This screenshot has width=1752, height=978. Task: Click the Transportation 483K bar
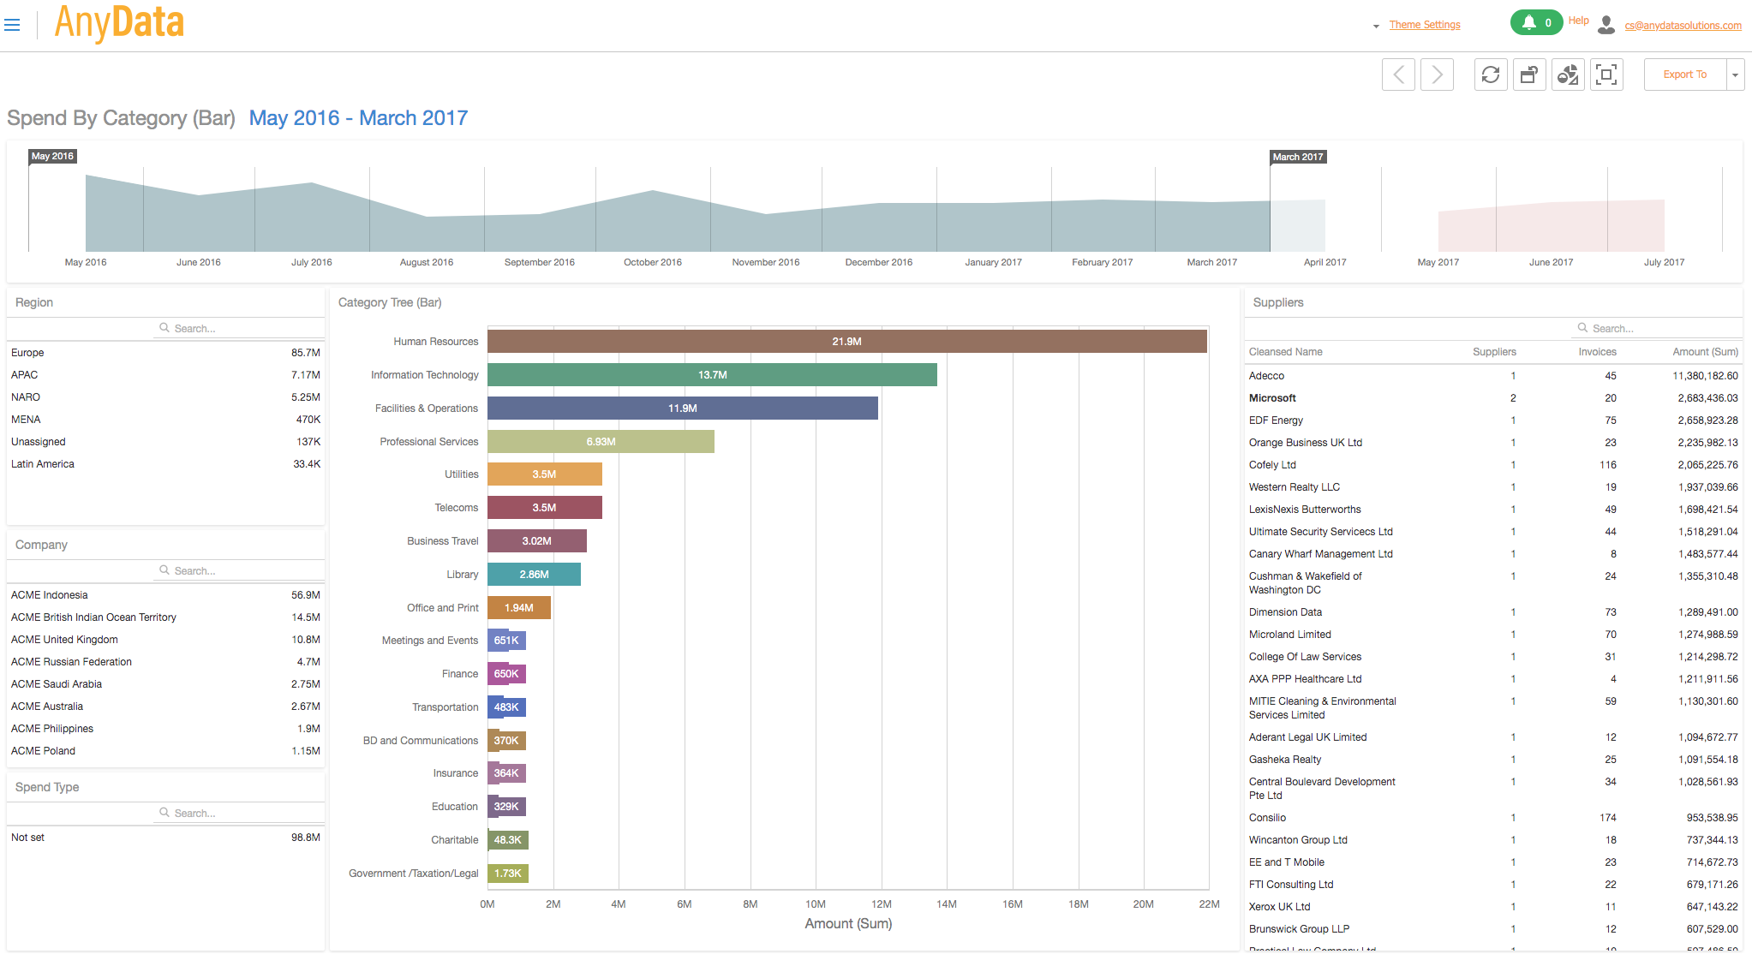(506, 707)
